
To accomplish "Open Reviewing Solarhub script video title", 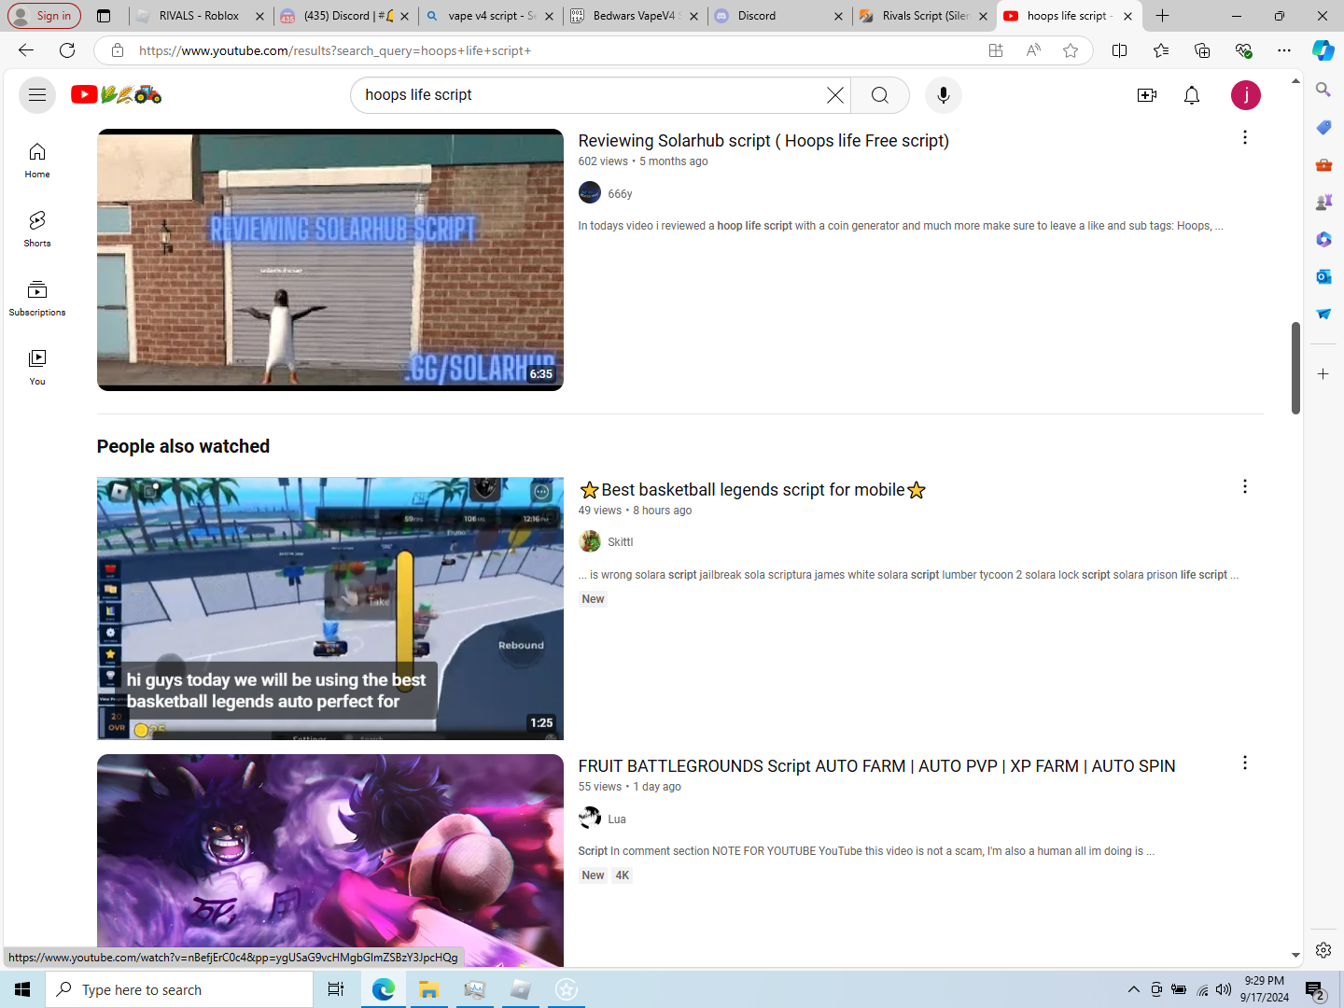I will [763, 141].
